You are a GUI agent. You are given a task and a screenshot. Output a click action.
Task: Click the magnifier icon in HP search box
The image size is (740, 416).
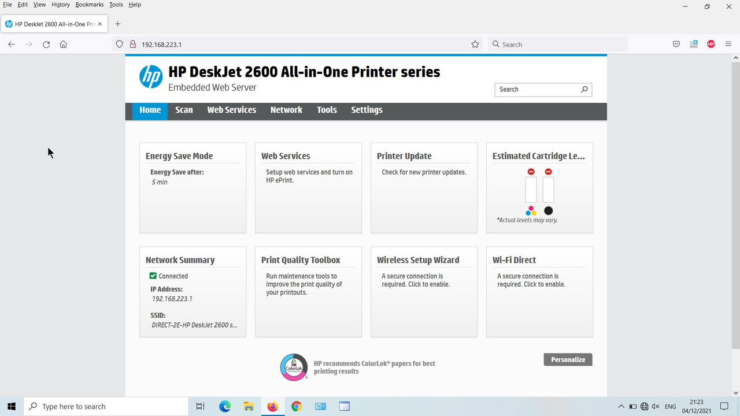click(x=584, y=89)
